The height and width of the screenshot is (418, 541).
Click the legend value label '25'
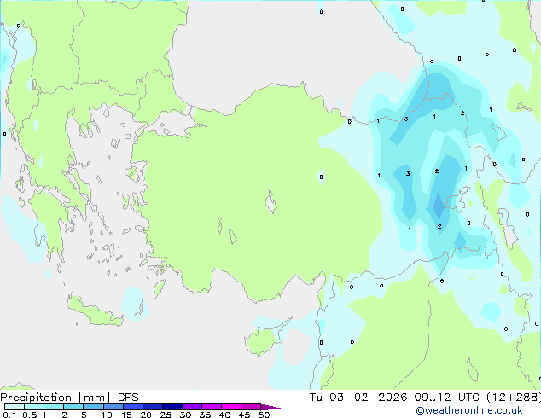point(166,415)
